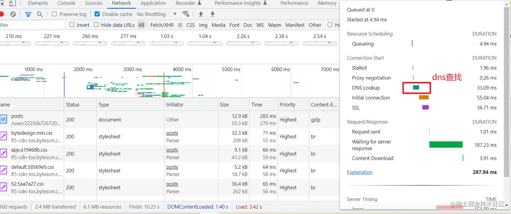511x214 pixels.
Task: Clear the network log
Action: 13,14
